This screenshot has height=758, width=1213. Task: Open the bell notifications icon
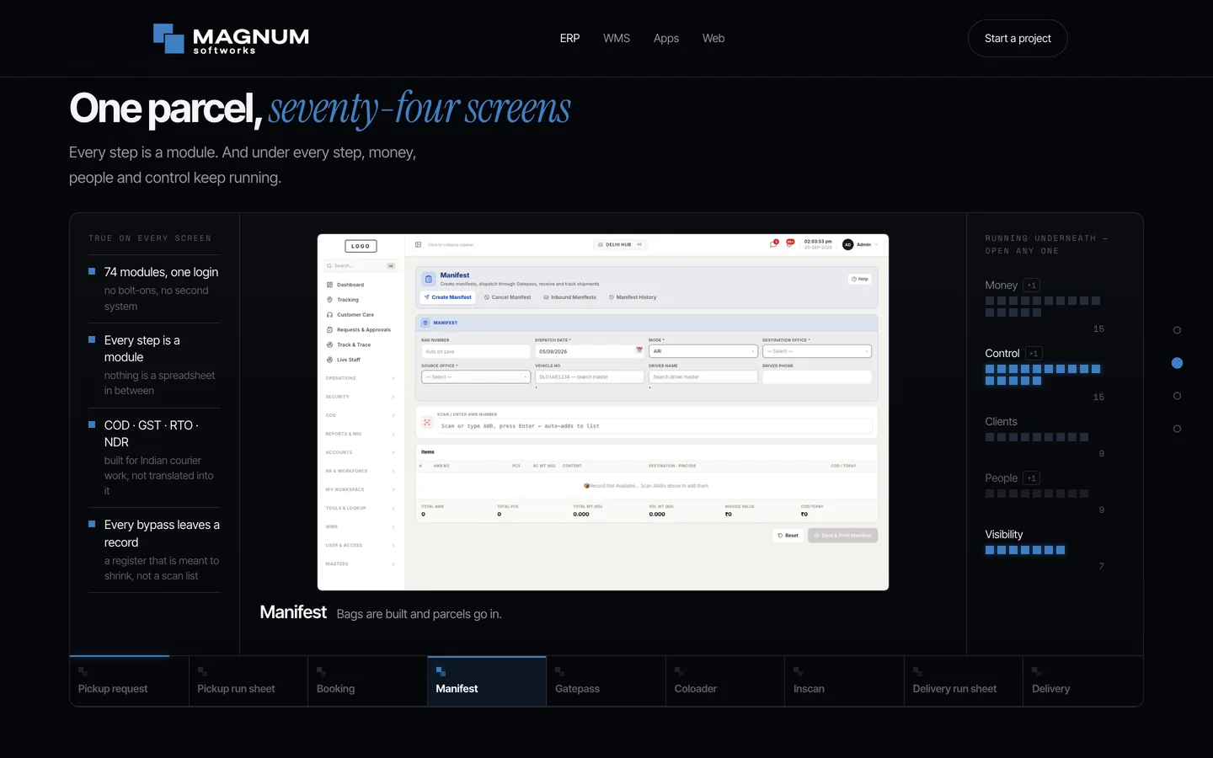(x=790, y=243)
